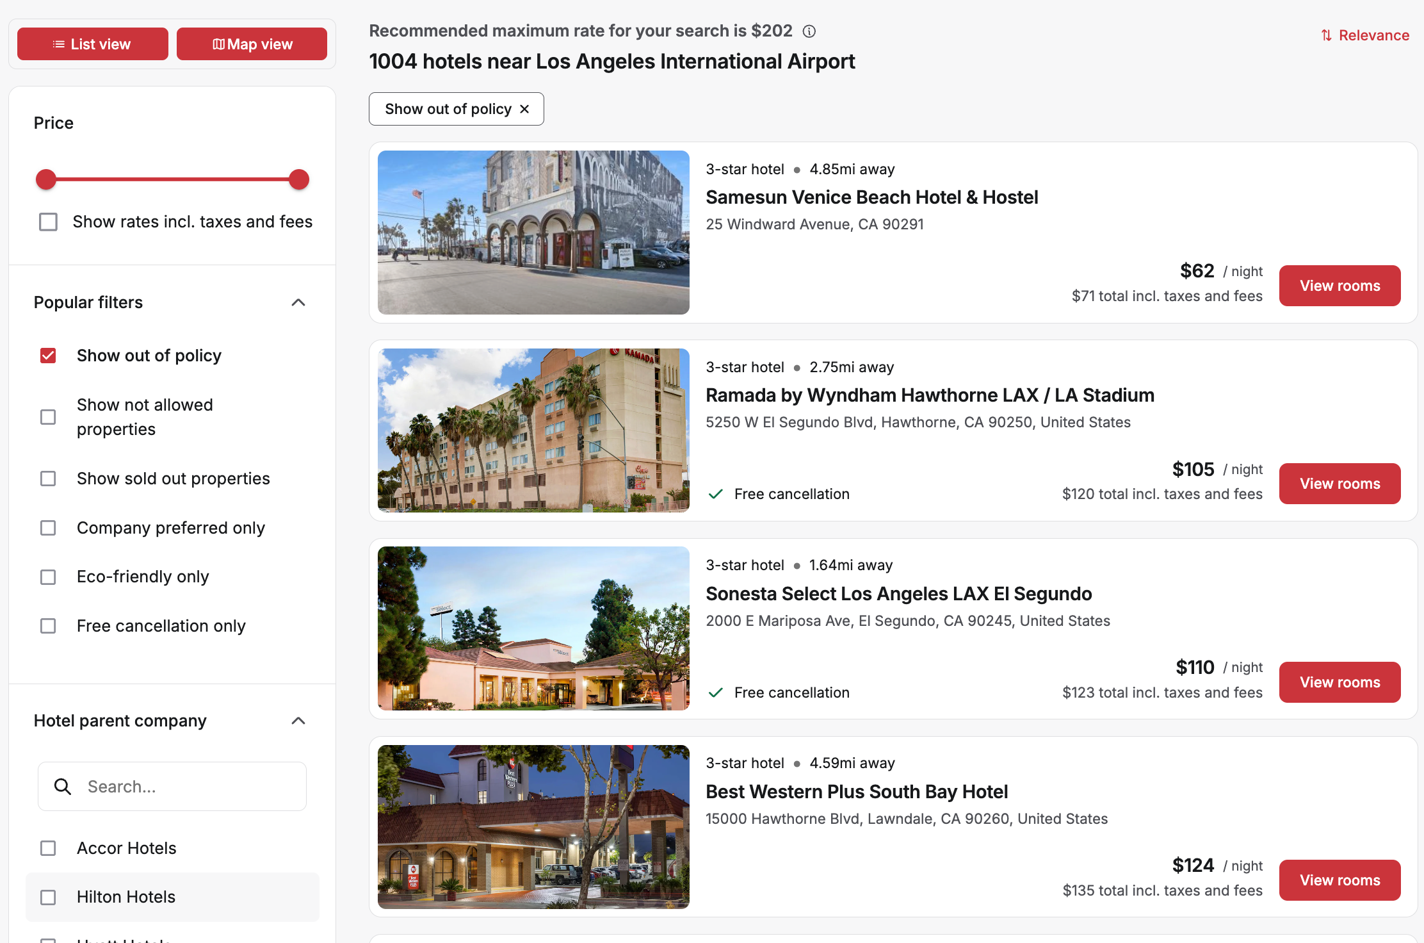Check the Hilton Hotels checkbox

tap(48, 898)
